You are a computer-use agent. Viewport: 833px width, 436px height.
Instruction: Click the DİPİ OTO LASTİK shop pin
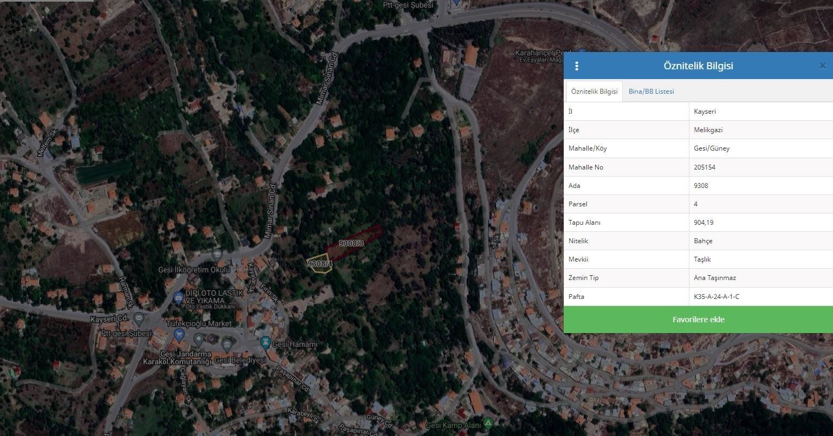click(x=178, y=297)
